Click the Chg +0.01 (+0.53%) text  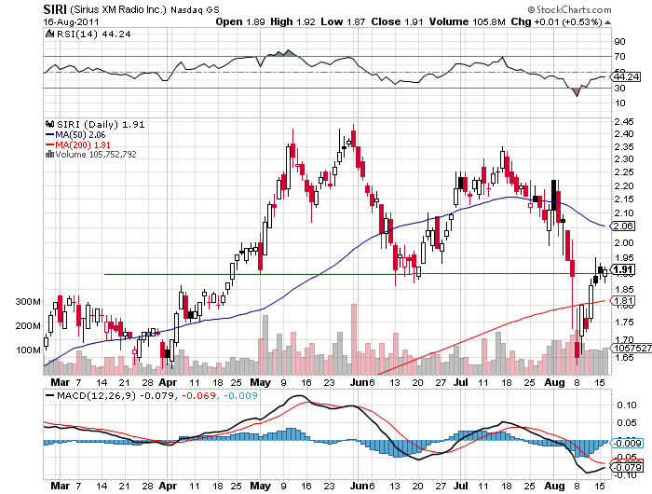point(556,21)
